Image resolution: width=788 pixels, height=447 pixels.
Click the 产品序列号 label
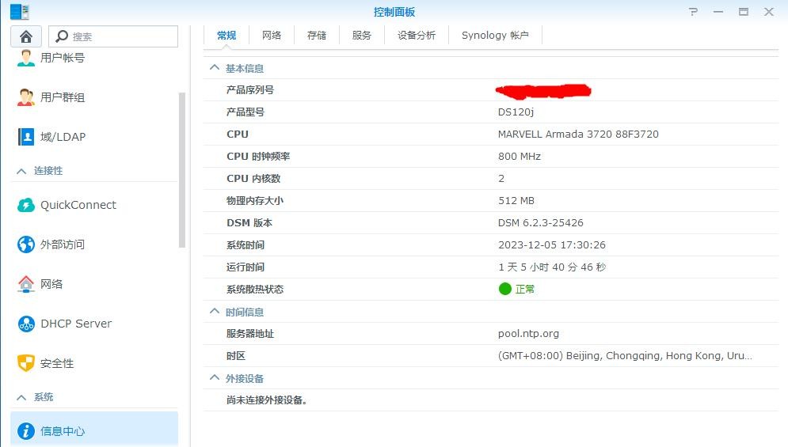tap(249, 90)
